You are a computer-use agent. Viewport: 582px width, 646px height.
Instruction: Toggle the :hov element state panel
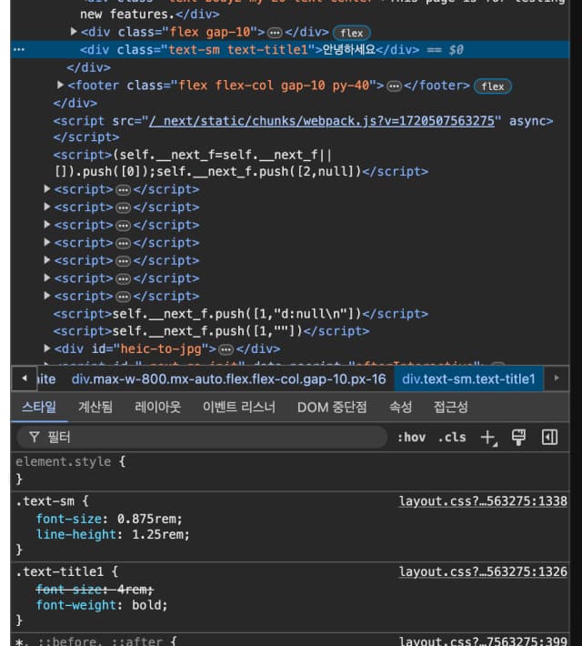411,437
